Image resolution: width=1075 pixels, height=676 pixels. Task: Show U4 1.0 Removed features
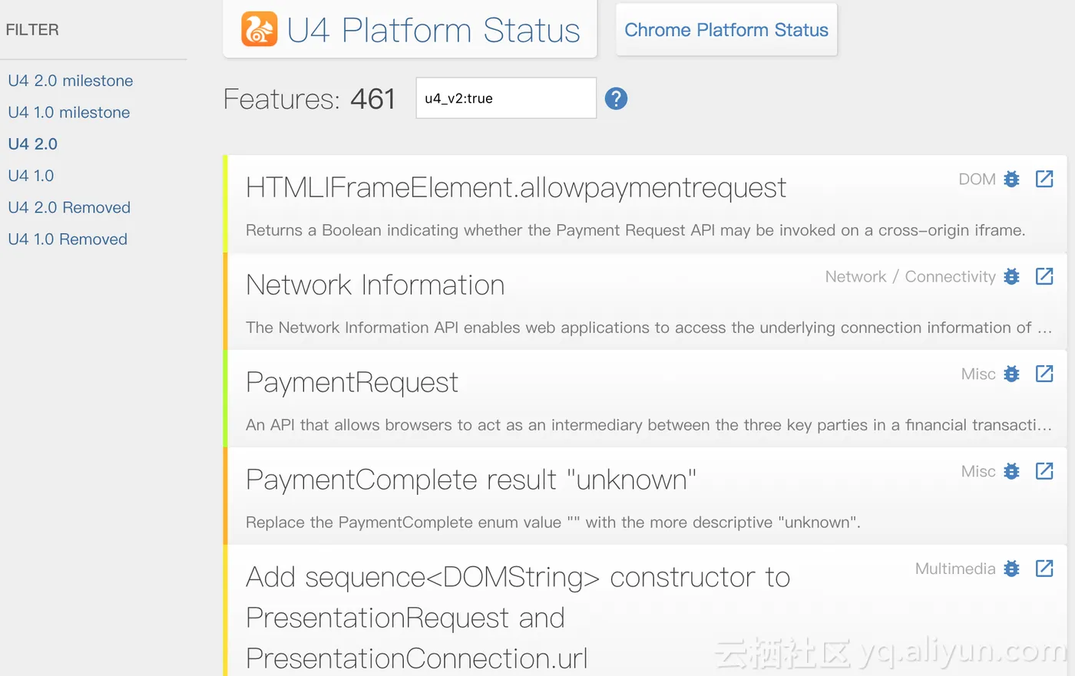click(68, 239)
